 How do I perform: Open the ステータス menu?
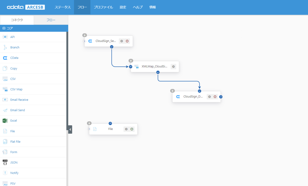click(62, 7)
